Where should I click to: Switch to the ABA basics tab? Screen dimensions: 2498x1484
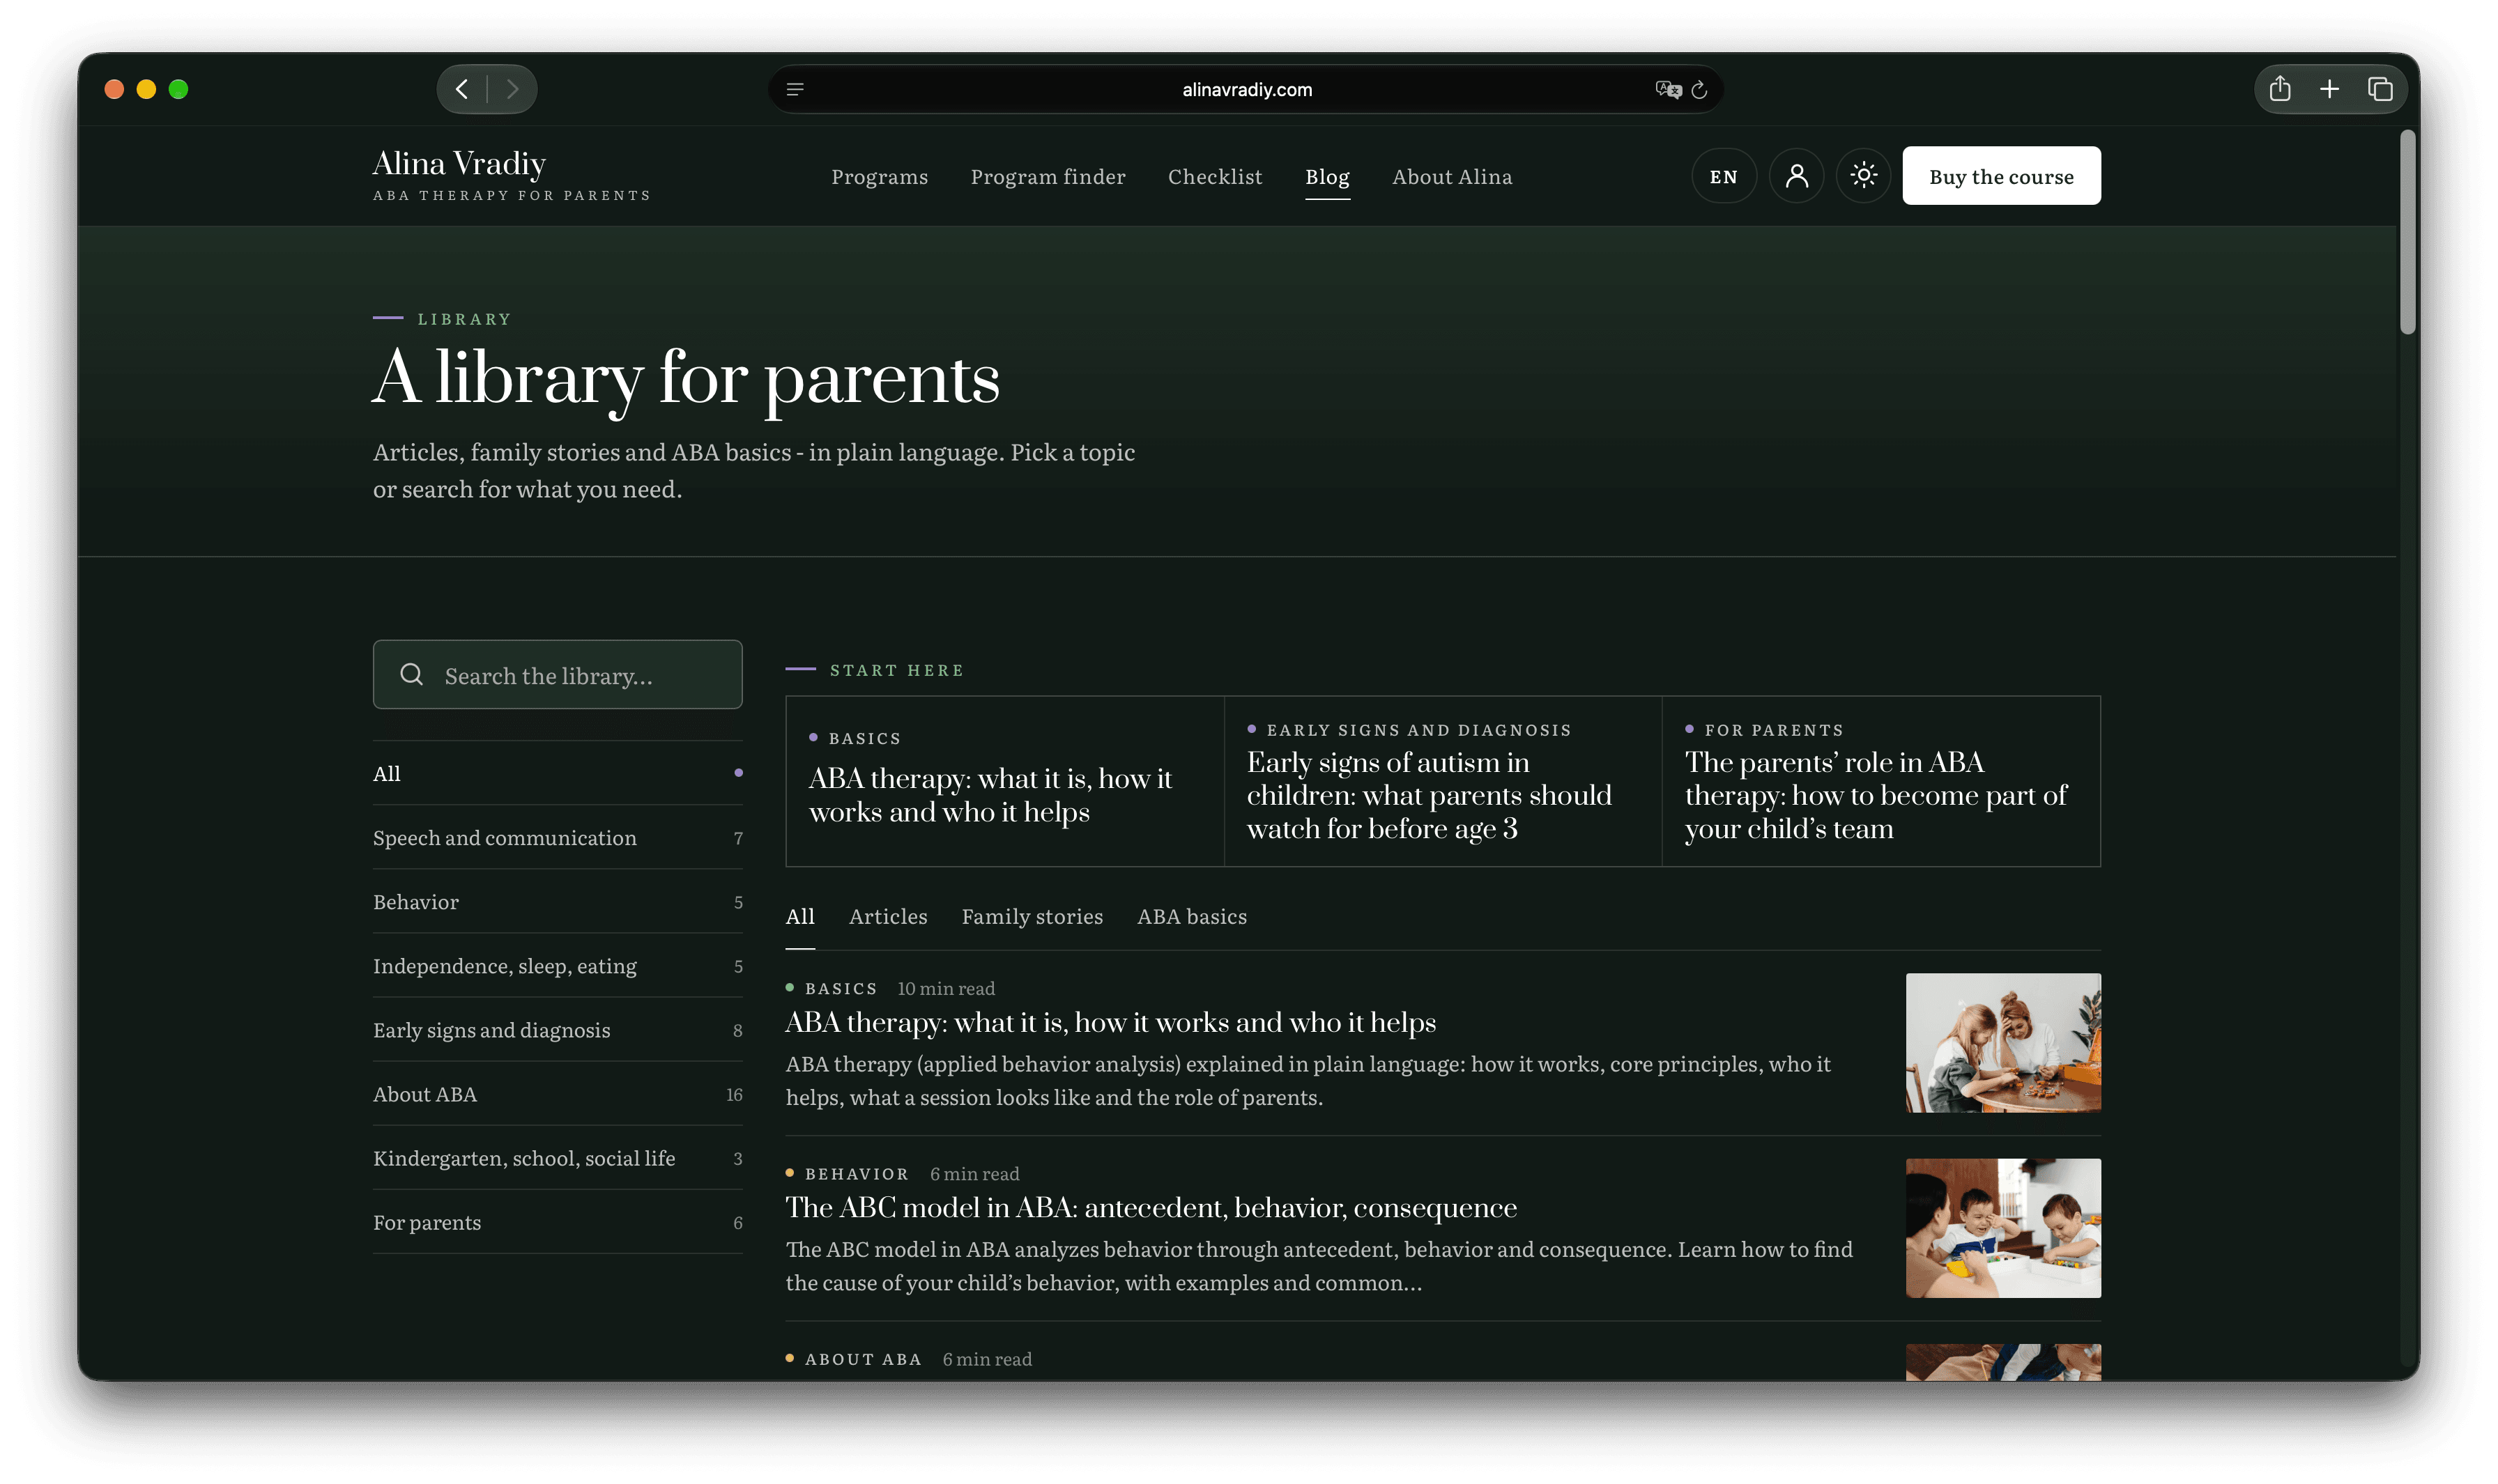1191,916
